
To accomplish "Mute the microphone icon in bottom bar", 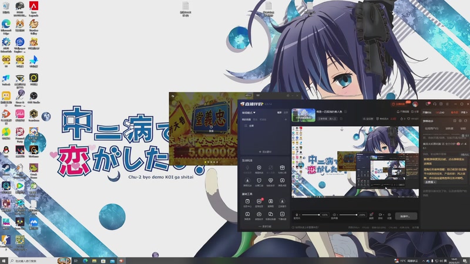I will [x=297, y=215].
